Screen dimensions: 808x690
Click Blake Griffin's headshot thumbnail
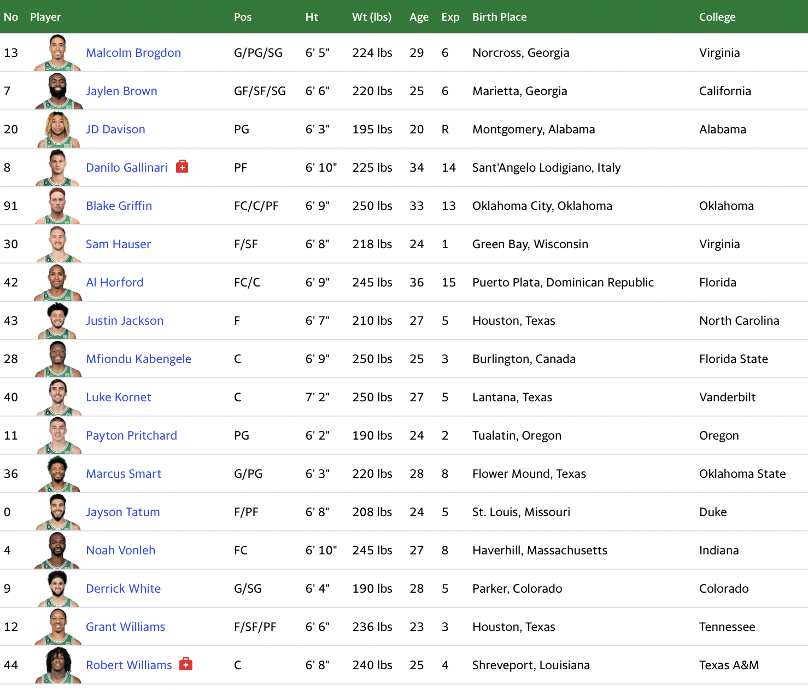[58, 206]
